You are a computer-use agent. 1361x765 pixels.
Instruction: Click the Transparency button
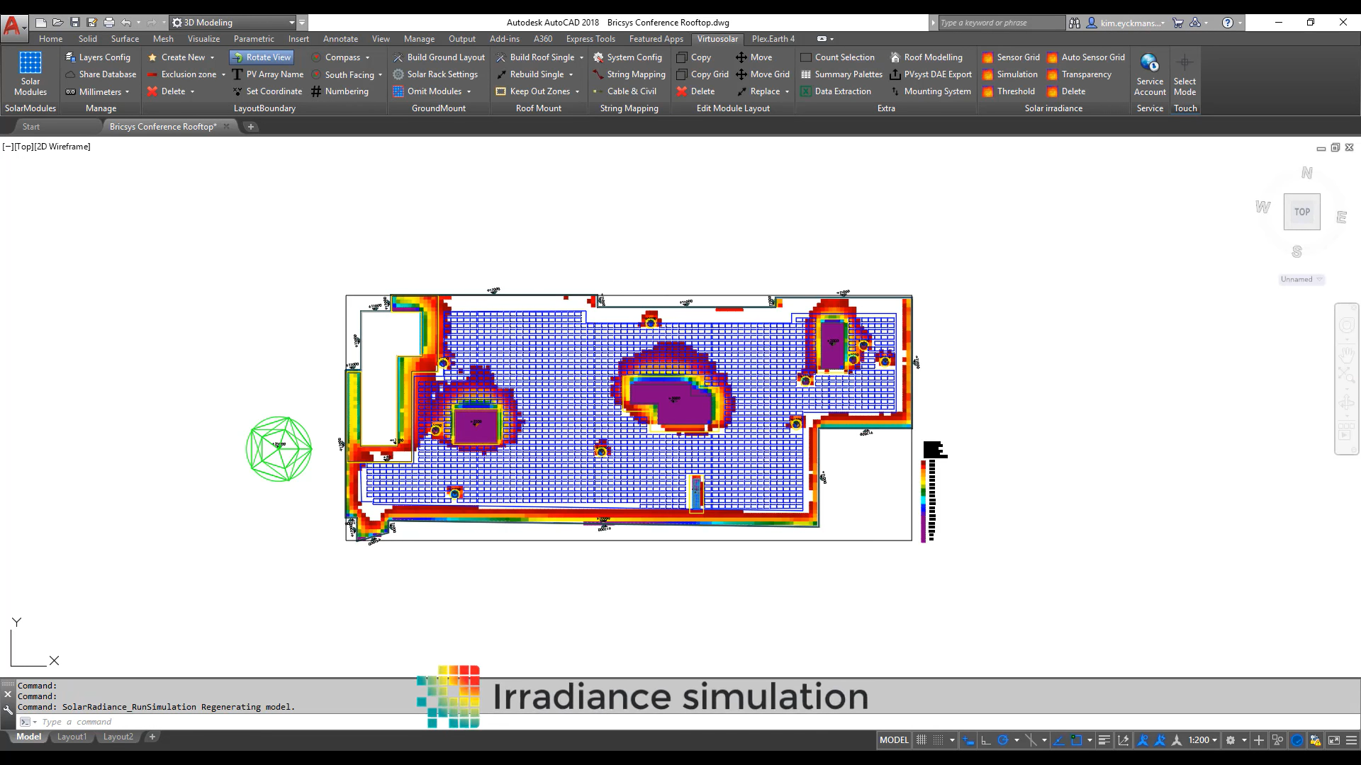click(1085, 74)
